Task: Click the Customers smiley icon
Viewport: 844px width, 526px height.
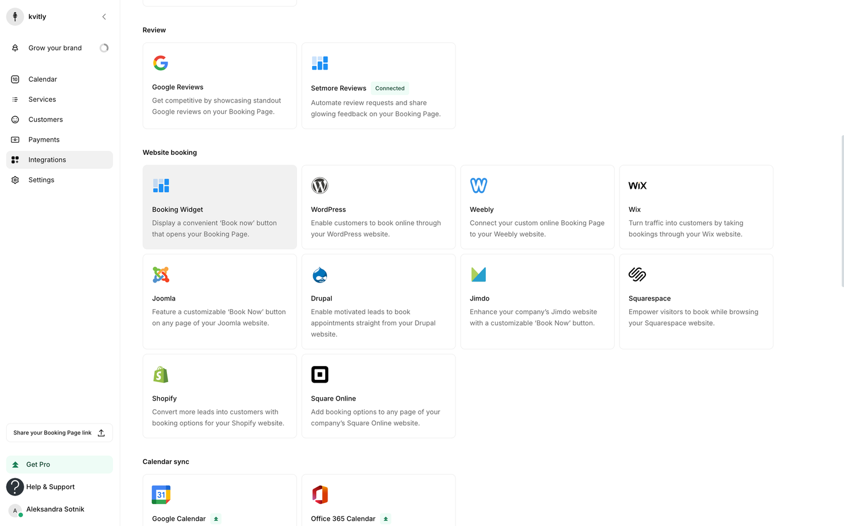Action: click(15, 120)
